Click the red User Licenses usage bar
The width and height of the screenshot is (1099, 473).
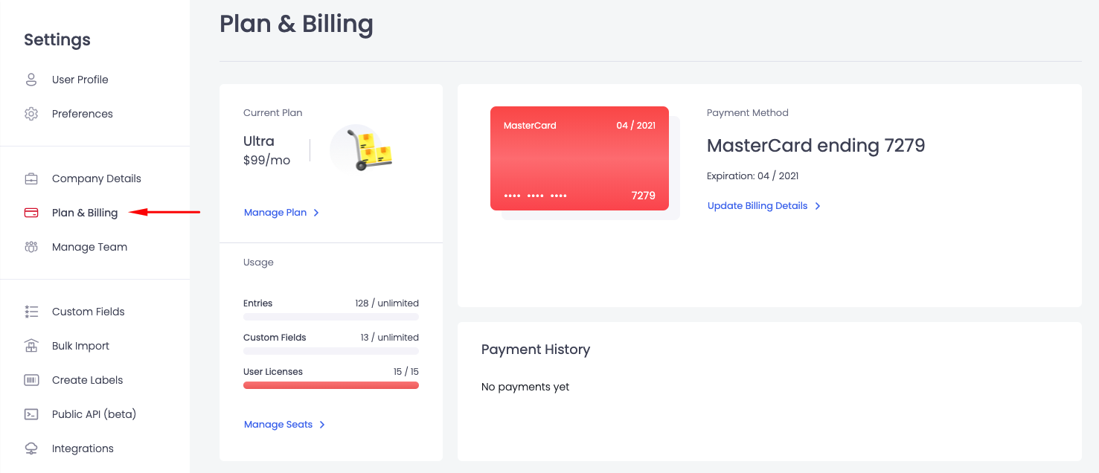(331, 385)
